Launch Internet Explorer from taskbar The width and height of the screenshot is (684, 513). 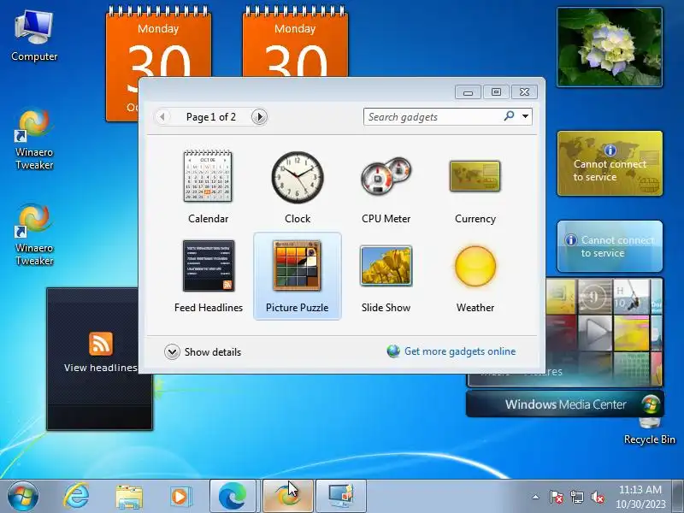76,497
